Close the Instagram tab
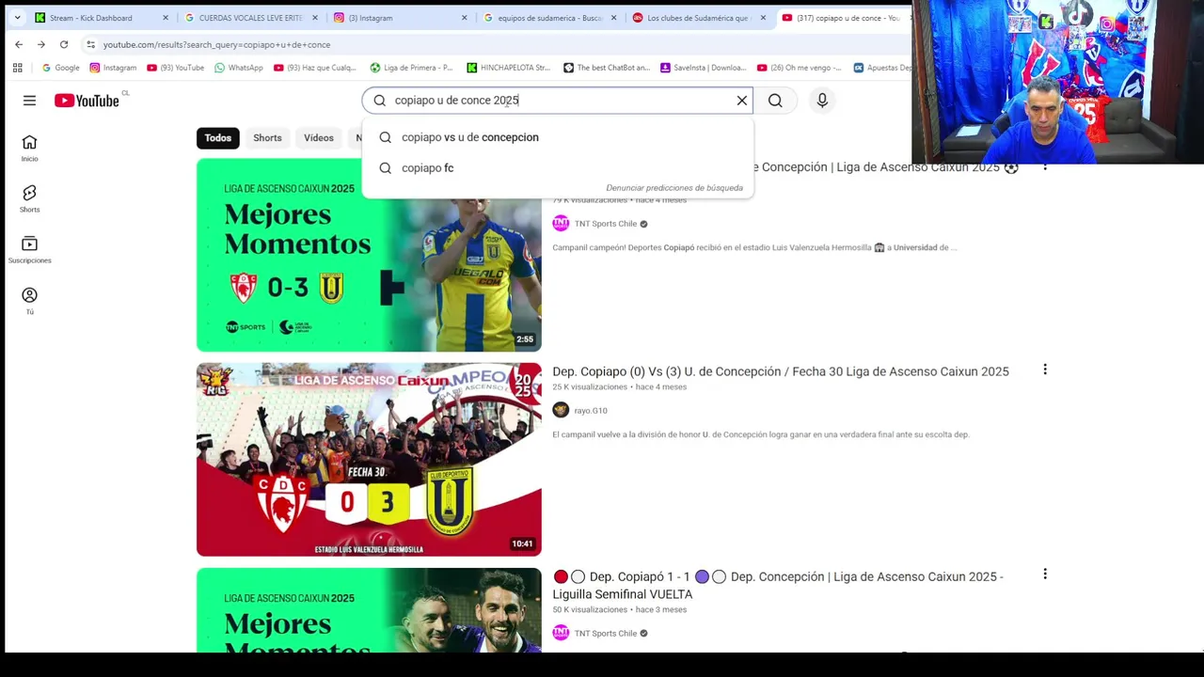1204x677 pixels. coord(464,18)
